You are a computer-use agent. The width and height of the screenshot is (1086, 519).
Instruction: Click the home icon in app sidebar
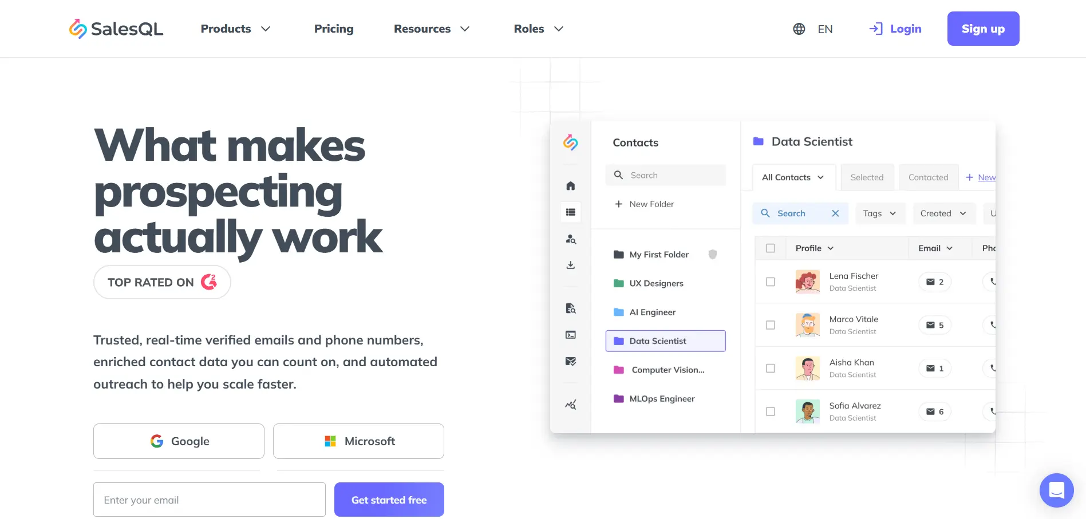click(571, 186)
